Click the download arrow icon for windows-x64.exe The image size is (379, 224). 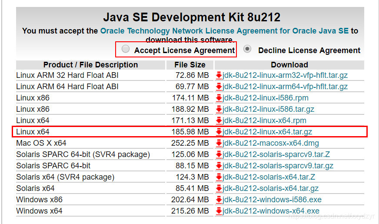(219, 211)
